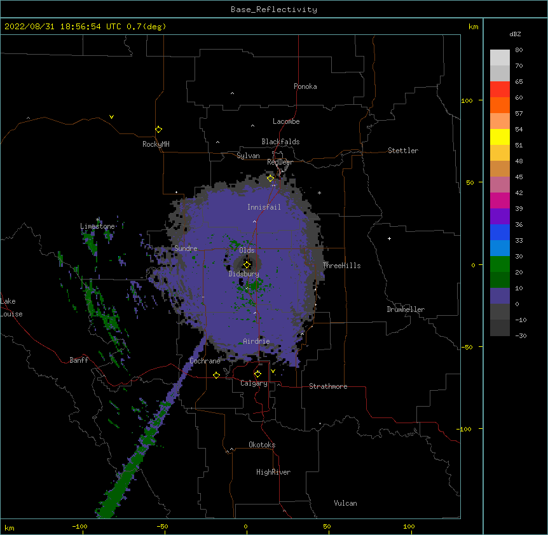
Task: Click the Ponoka city label
Action: click(x=305, y=86)
